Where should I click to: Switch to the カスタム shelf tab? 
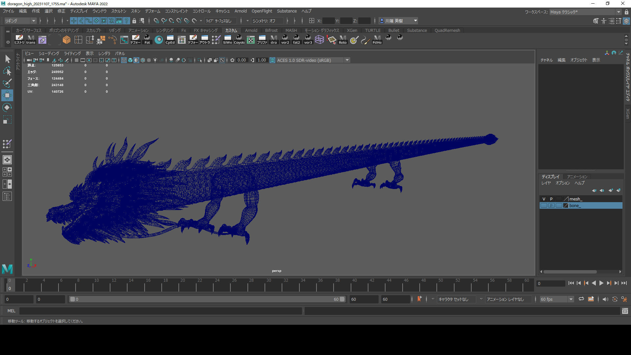pos(231,30)
